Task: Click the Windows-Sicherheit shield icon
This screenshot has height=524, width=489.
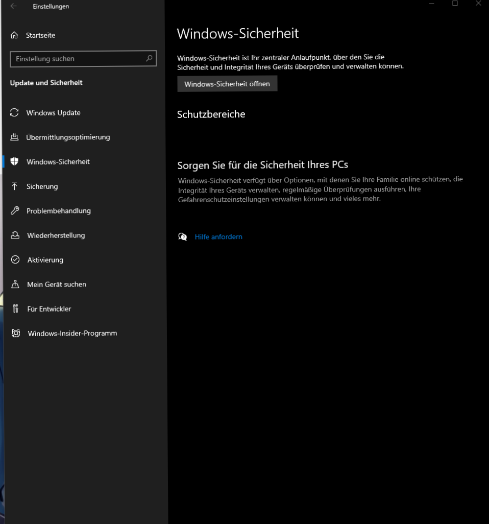Action: click(x=14, y=162)
